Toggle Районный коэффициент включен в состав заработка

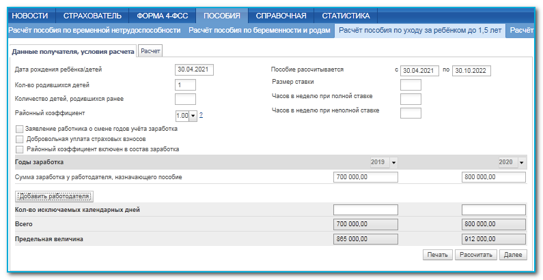pos(19,149)
